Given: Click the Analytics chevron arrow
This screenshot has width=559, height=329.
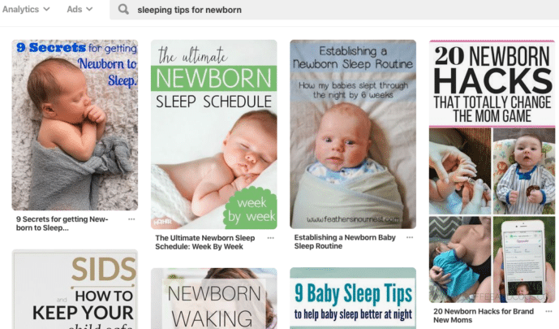Looking at the screenshot, I should pyautogui.click(x=46, y=9).
